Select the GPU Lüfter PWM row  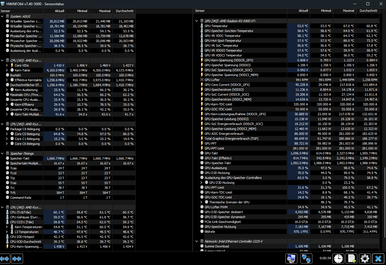(286, 207)
